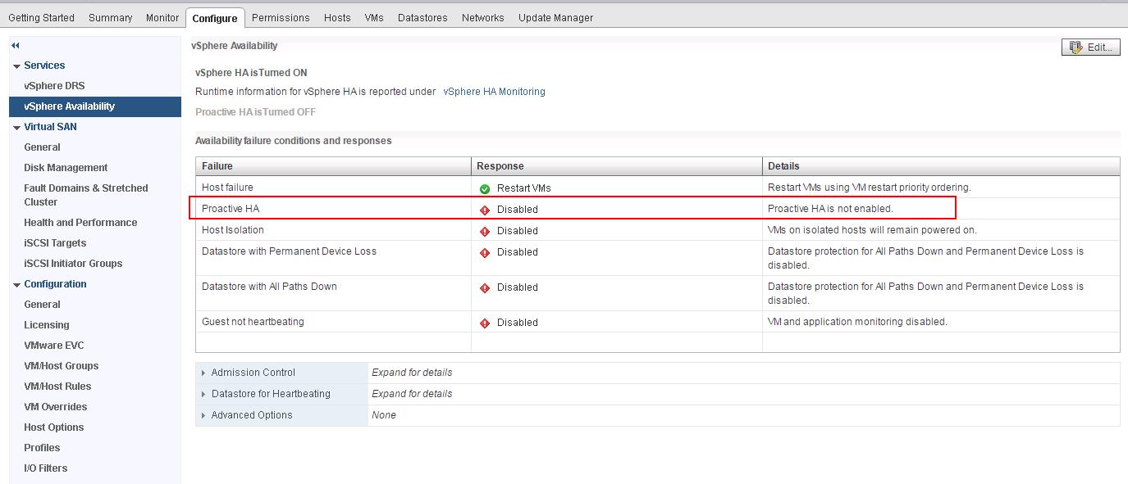Collapse the Configuration tree group

tap(16, 285)
